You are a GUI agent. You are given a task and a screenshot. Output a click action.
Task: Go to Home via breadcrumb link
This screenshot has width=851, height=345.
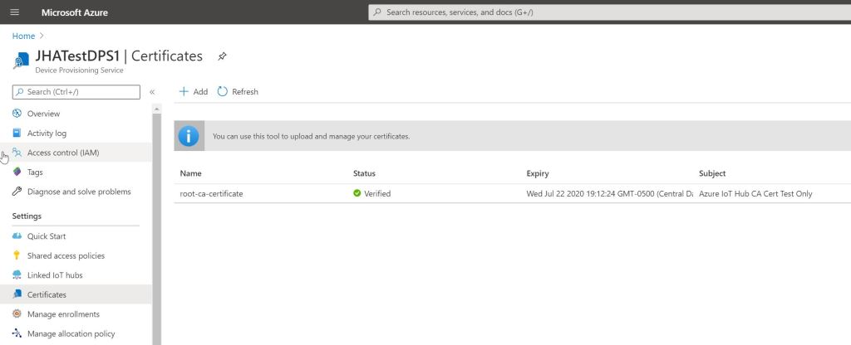click(x=23, y=36)
